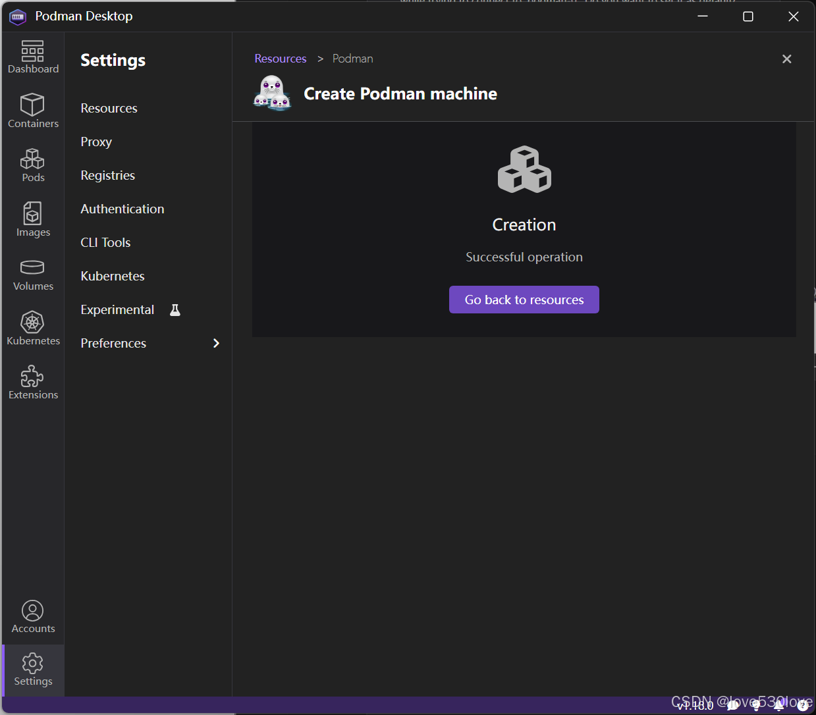The height and width of the screenshot is (715, 816).
Task: Open help question mark in status bar
Action: (x=803, y=705)
